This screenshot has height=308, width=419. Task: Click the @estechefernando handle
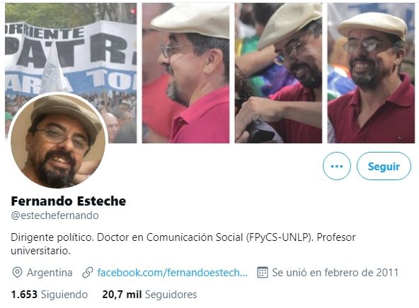54,215
